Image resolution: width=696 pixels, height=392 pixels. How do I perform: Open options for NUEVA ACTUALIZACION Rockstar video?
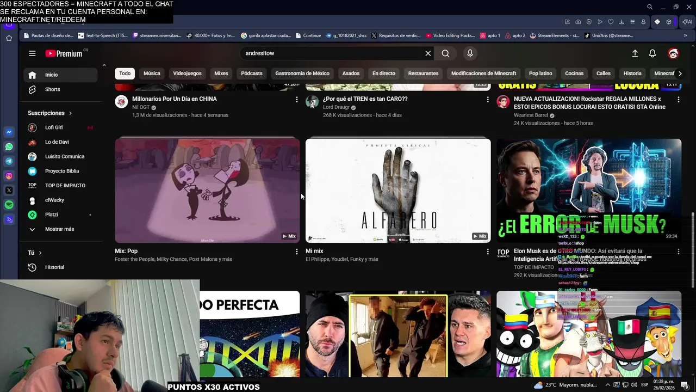[x=678, y=100]
